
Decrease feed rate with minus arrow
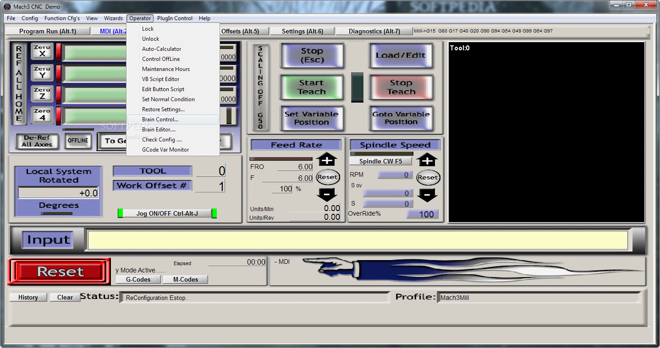click(x=327, y=195)
